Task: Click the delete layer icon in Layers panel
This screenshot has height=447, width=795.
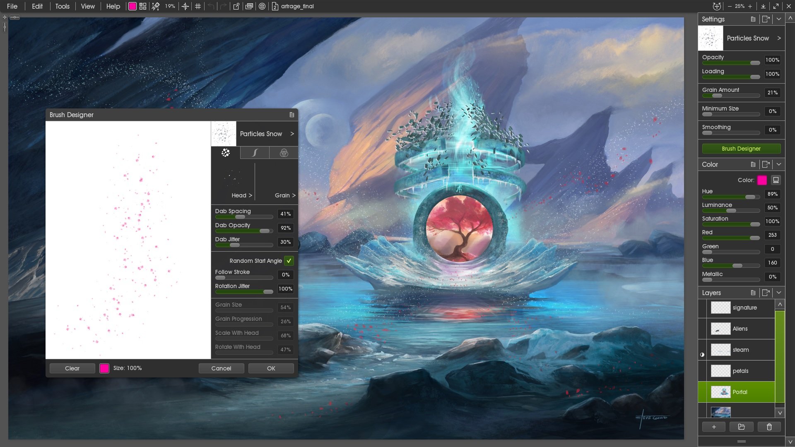Action: (769, 427)
